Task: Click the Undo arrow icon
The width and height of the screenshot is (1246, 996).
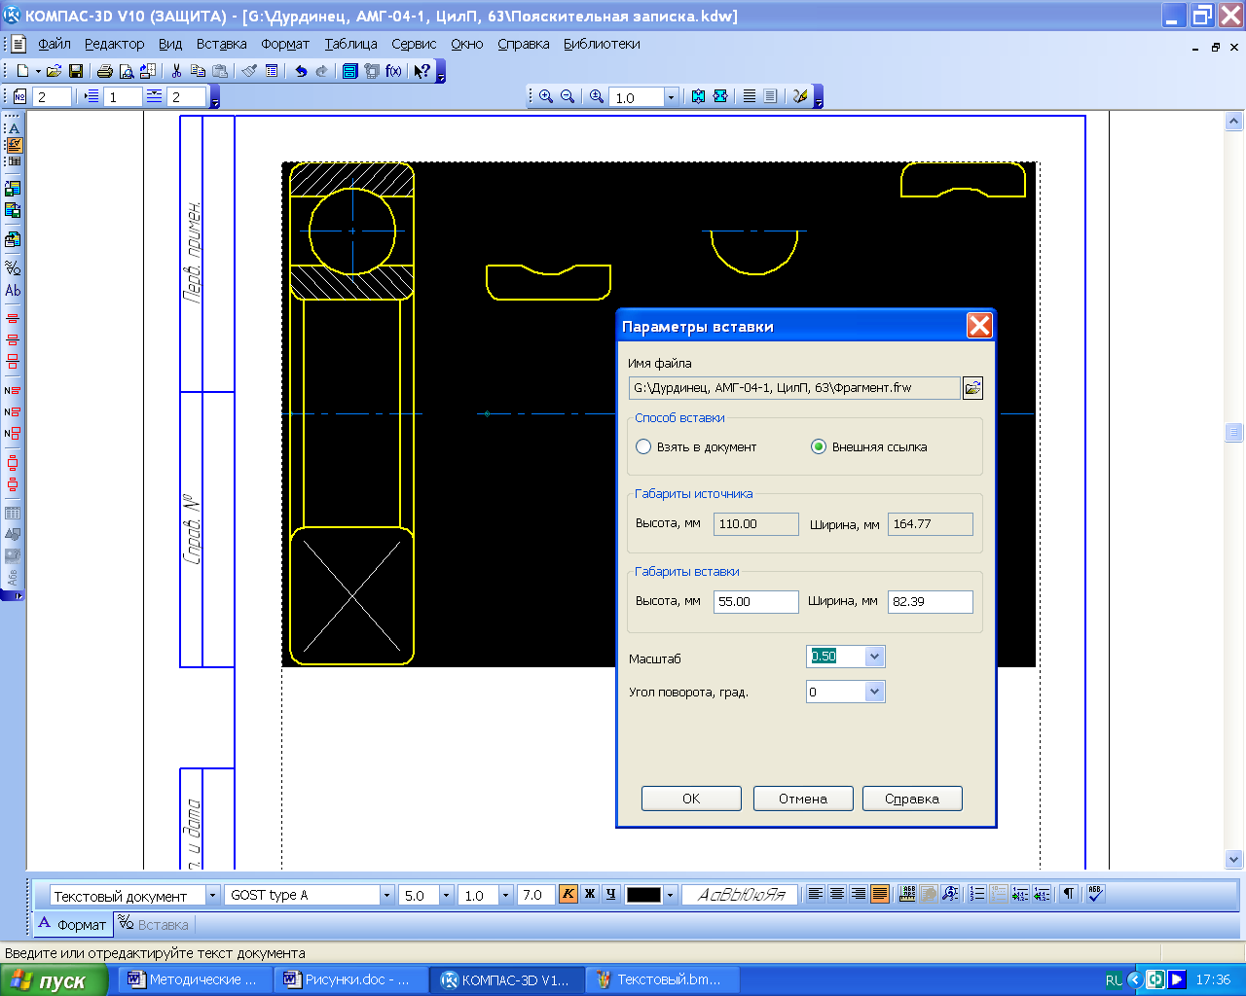Action: click(301, 71)
